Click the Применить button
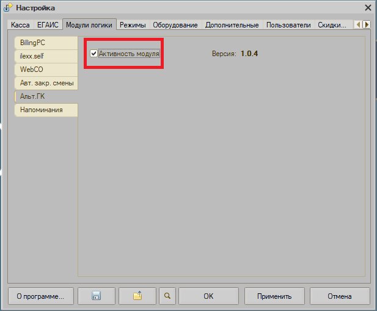377x311 pixels. [x=274, y=296]
